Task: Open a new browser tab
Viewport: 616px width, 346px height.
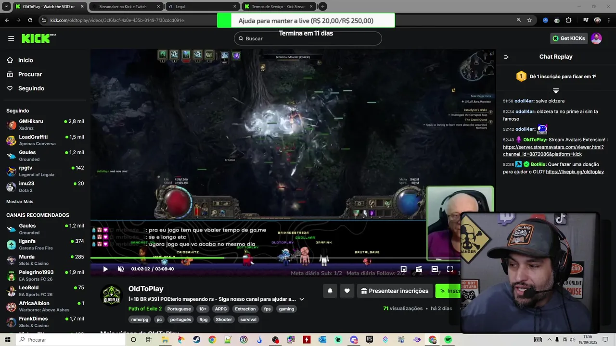Action: click(323, 6)
